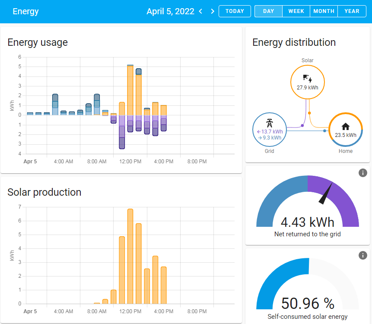372x324 pixels.
Task: Go to the previous day with left chevron
Action: click(x=201, y=11)
